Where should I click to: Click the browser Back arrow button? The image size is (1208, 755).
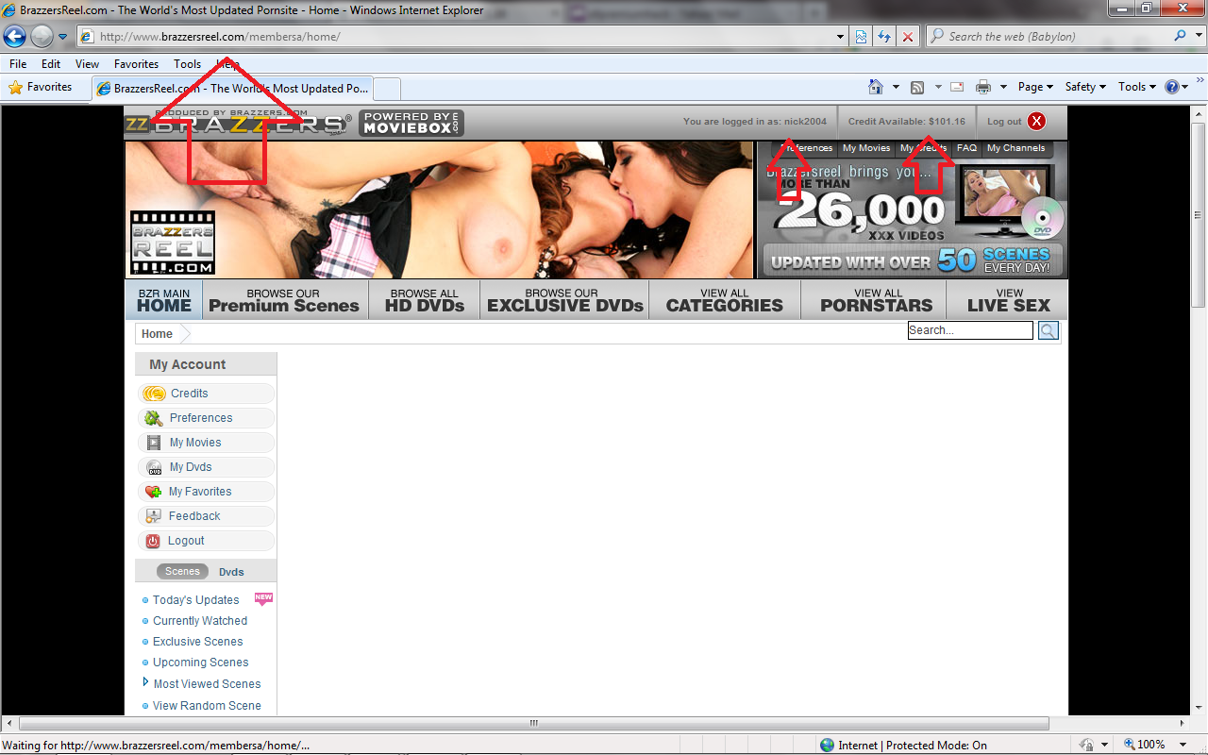(x=14, y=37)
